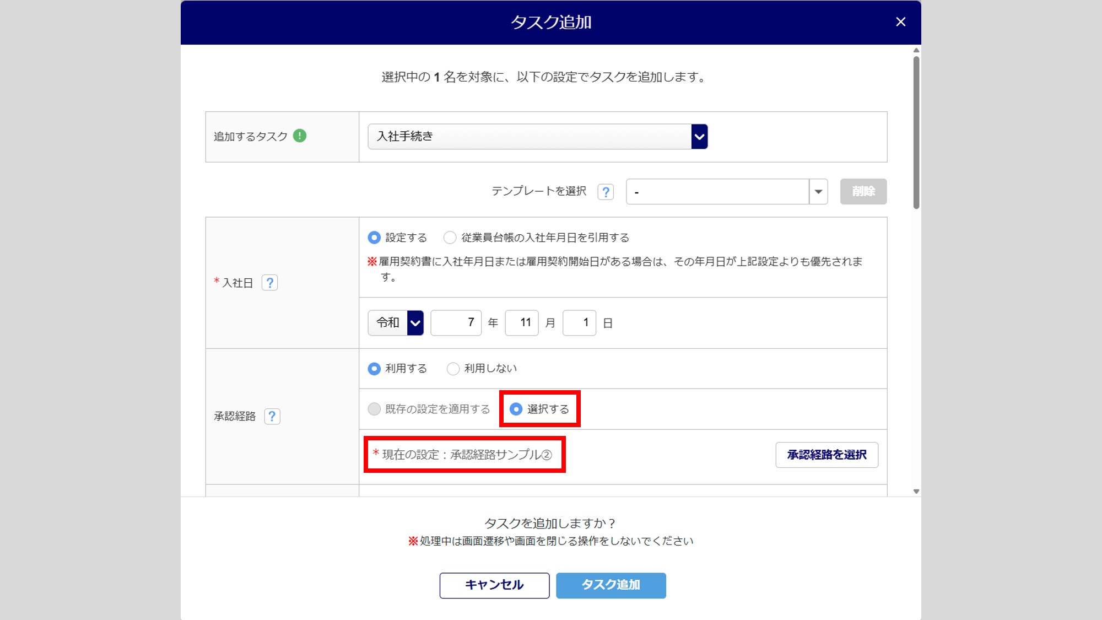This screenshot has width=1102, height=620.
Task: Click the year input field showing 7
Action: click(456, 323)
